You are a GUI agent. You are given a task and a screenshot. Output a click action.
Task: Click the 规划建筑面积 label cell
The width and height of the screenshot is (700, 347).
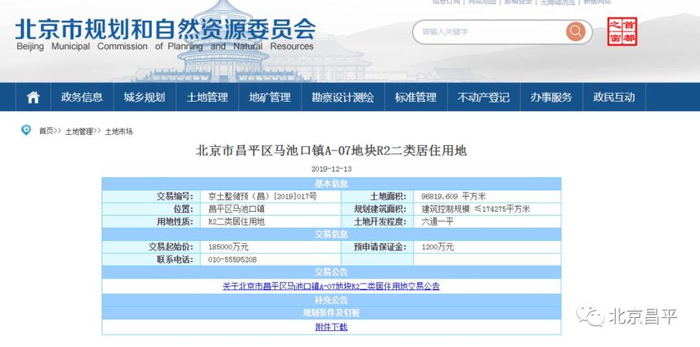click(x=377, y=209)
